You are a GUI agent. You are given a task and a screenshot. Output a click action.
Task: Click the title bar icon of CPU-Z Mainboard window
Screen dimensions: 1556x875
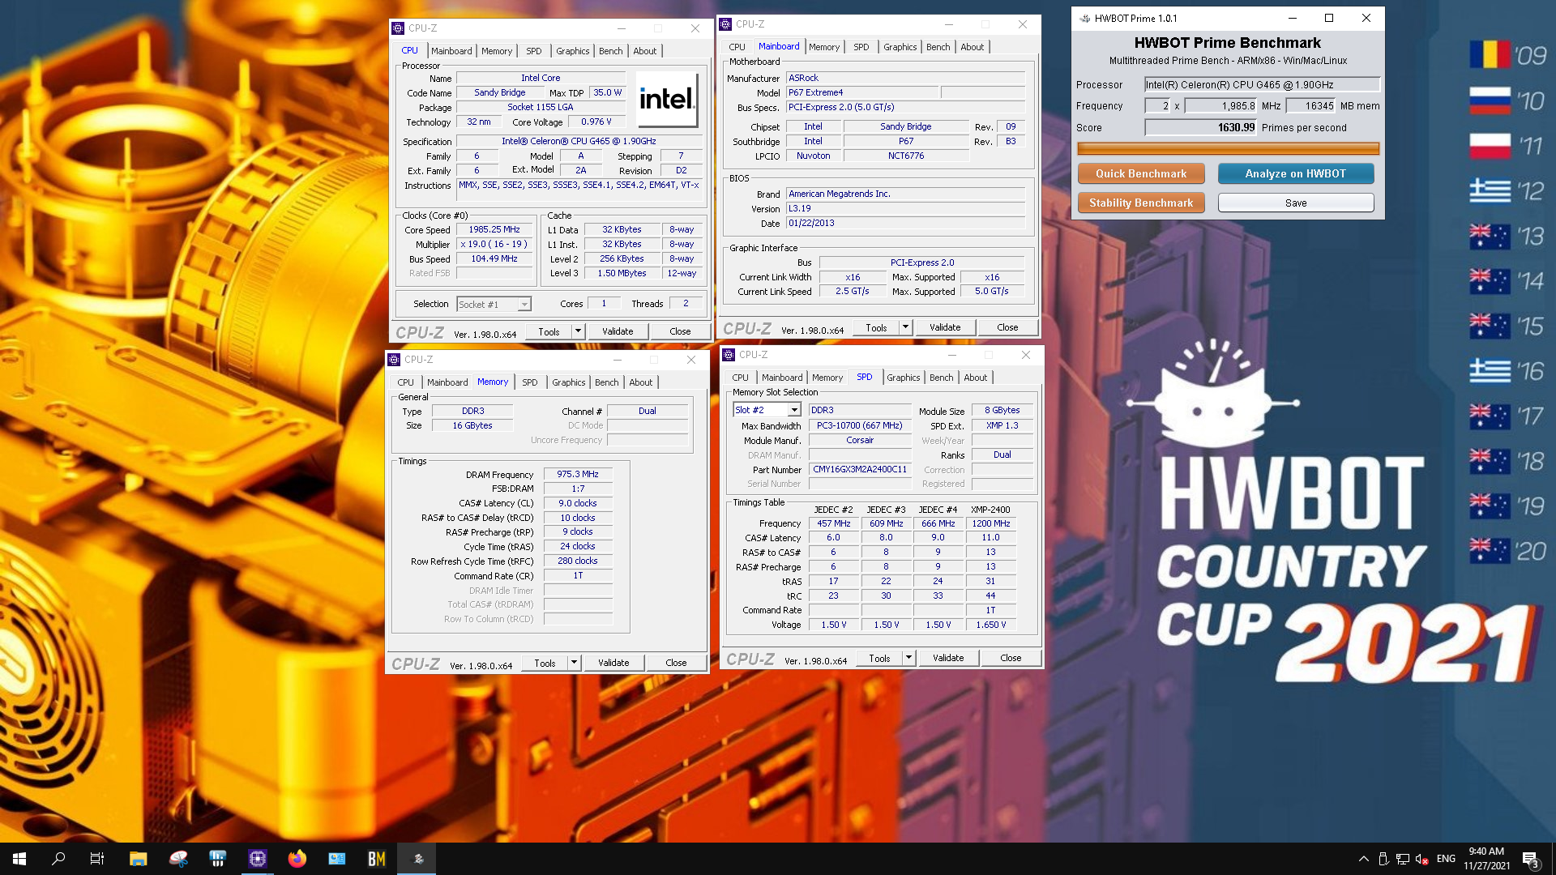[x=726, y=24]
